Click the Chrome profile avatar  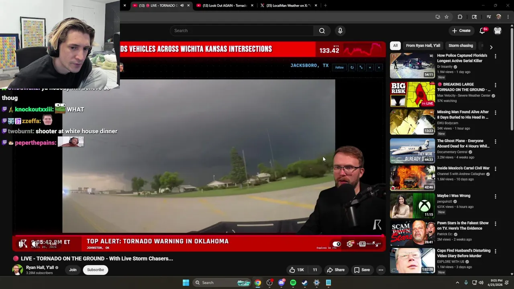498,17
